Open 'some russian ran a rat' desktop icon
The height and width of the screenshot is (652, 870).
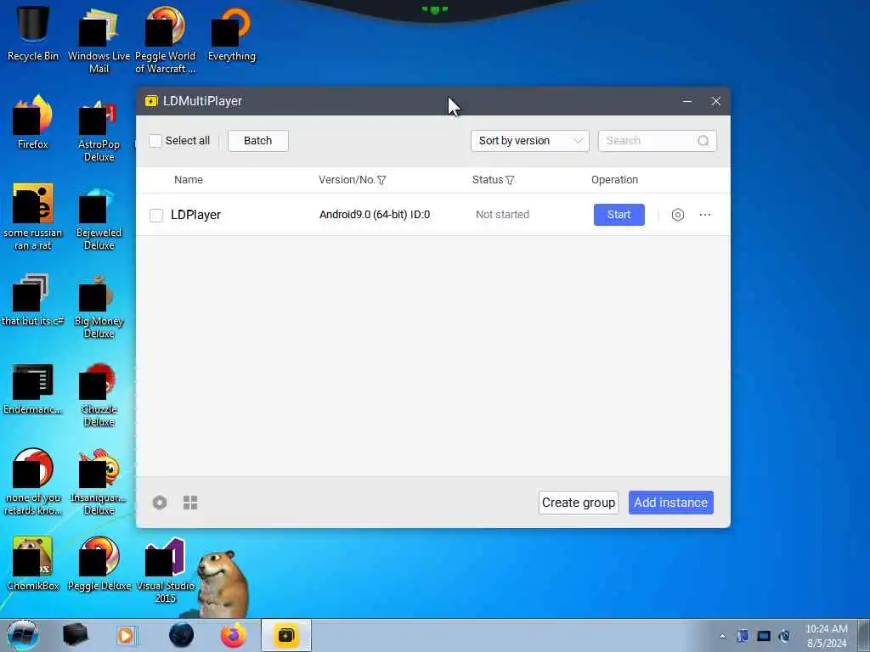pos(33,217)
